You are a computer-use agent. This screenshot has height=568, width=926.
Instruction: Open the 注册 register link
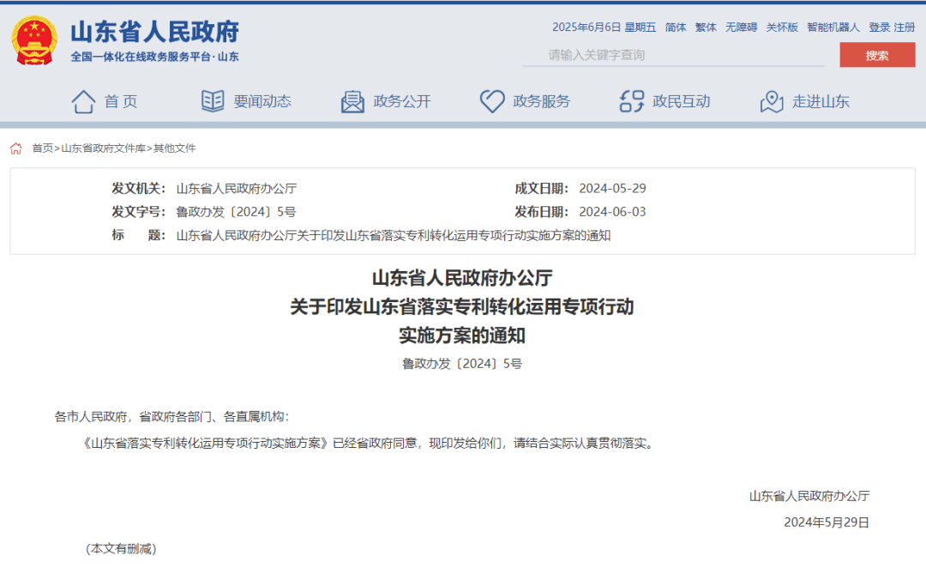pos(905,27)
